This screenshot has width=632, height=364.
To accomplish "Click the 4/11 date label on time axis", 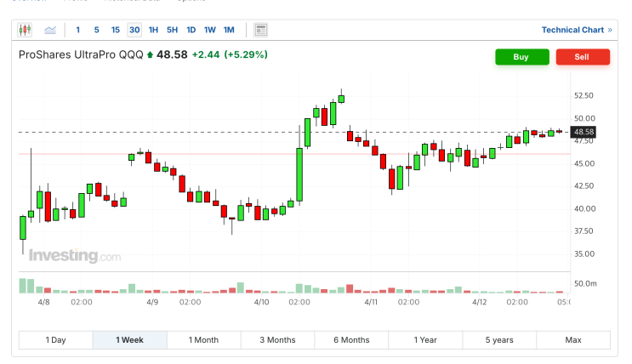I will pos(371,302).
